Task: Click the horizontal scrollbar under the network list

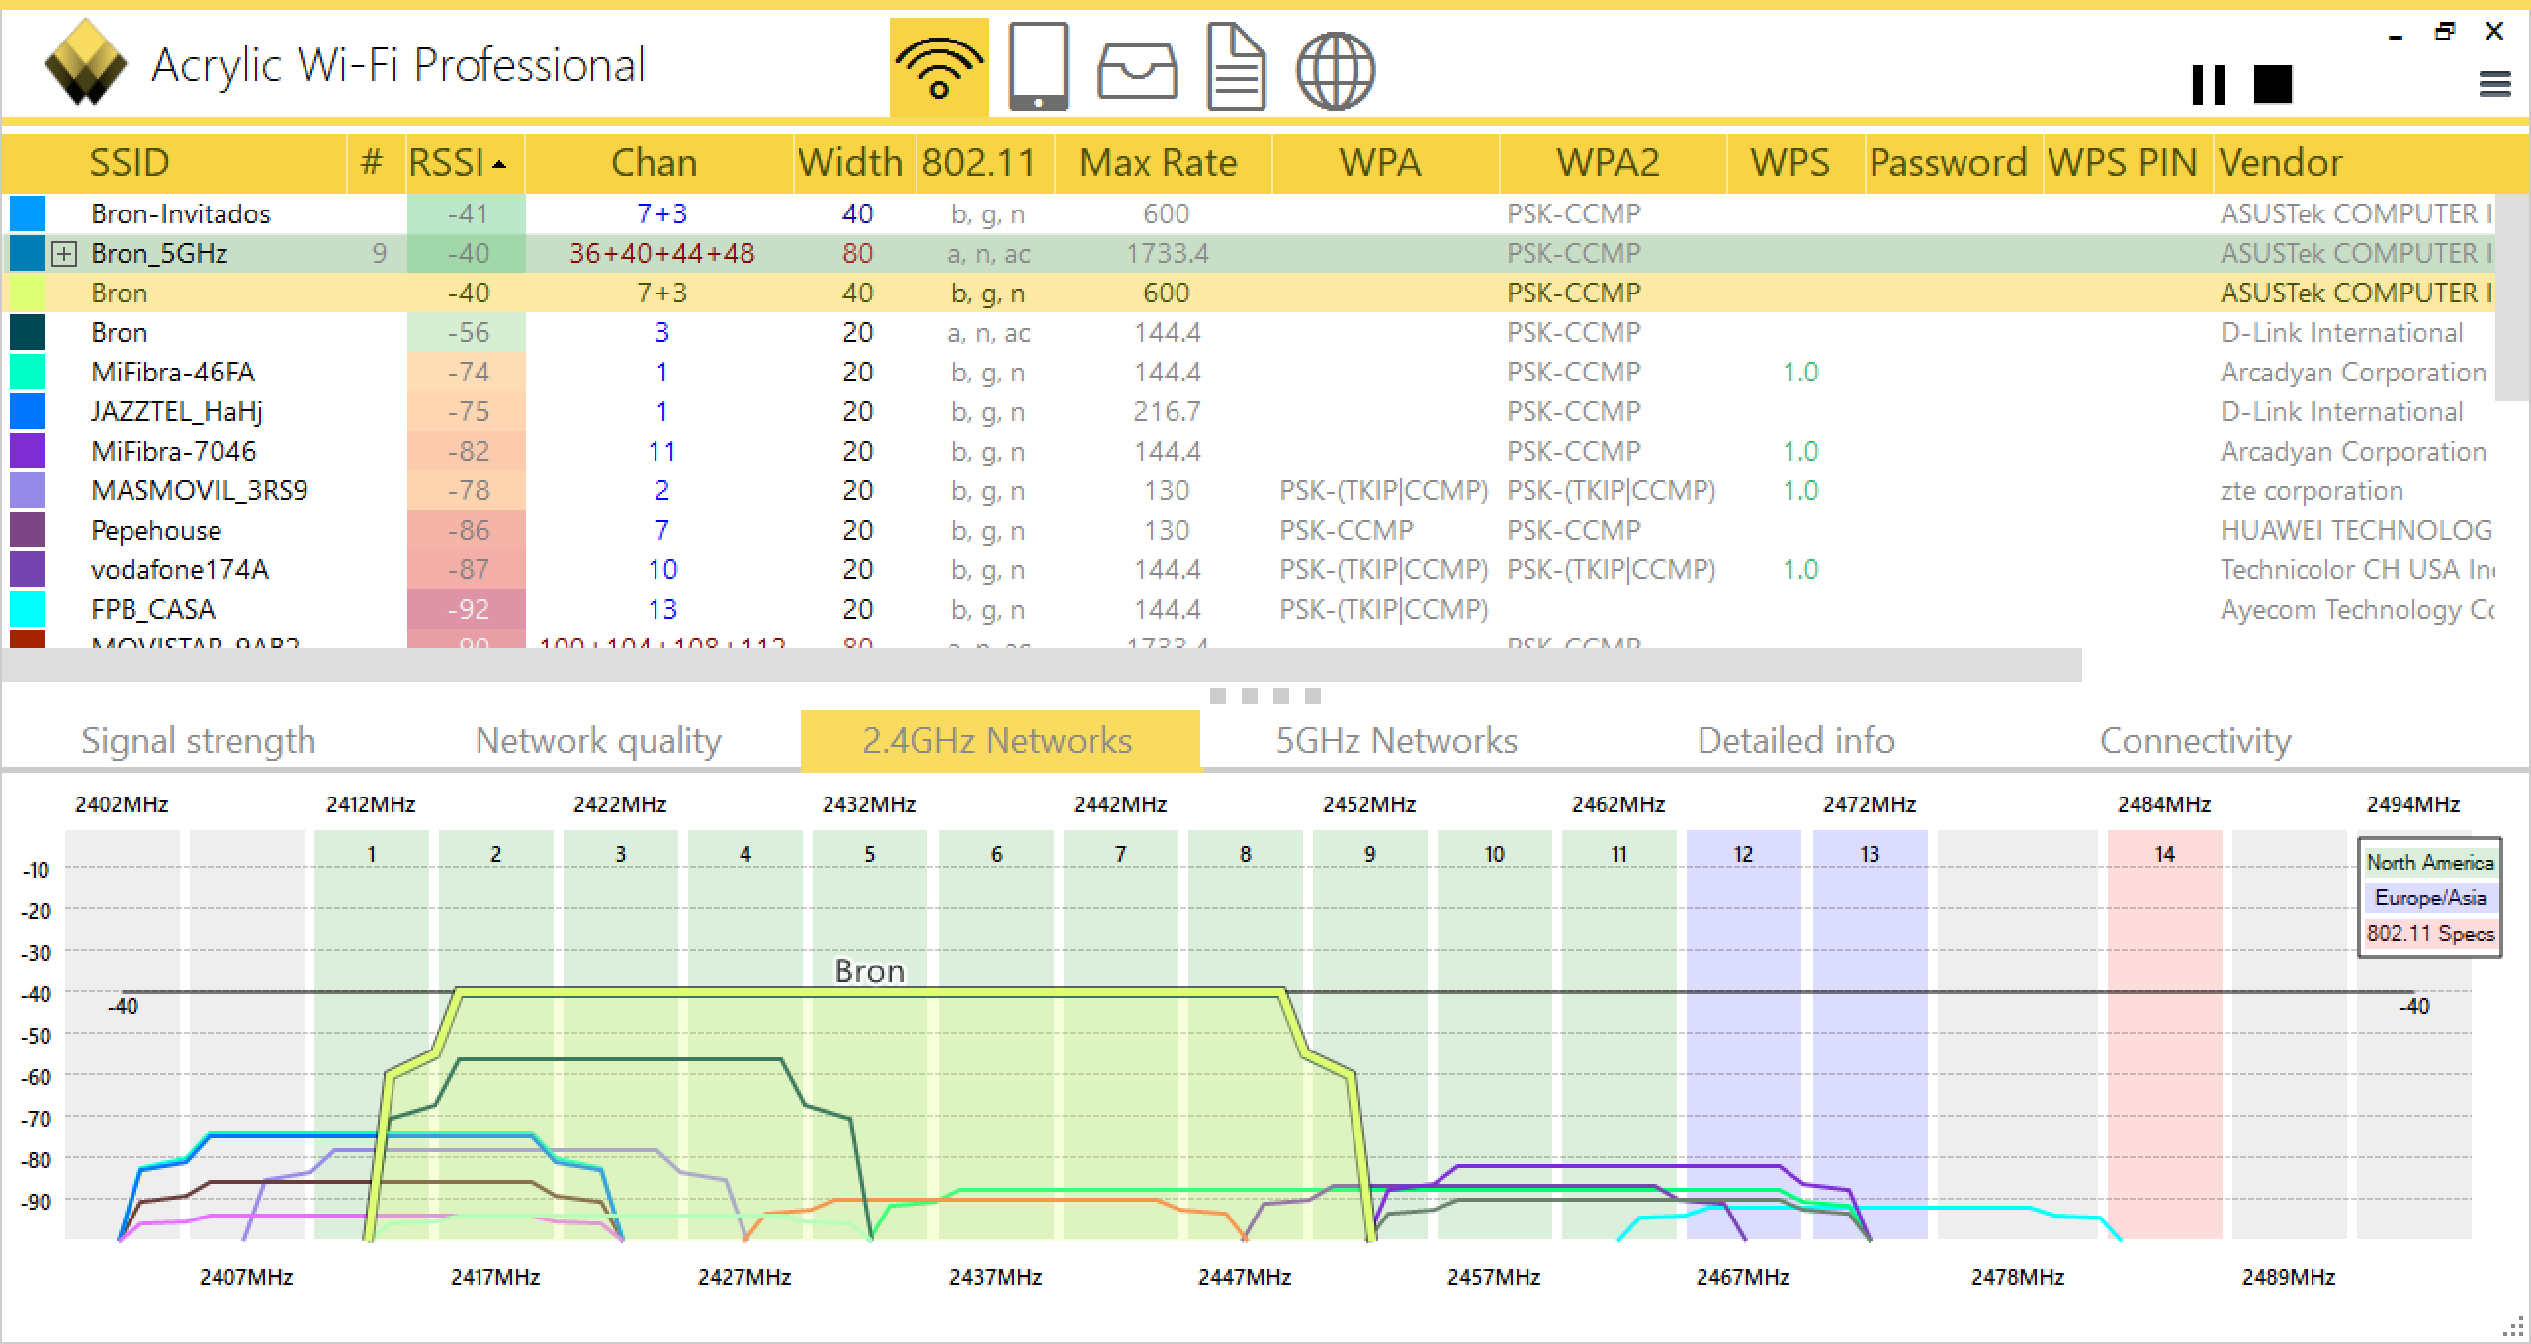Action: tap(1038, 665)
